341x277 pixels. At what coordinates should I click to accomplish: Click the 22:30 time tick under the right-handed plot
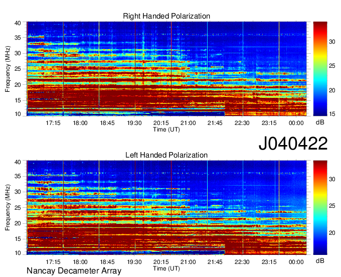[242, 123]
